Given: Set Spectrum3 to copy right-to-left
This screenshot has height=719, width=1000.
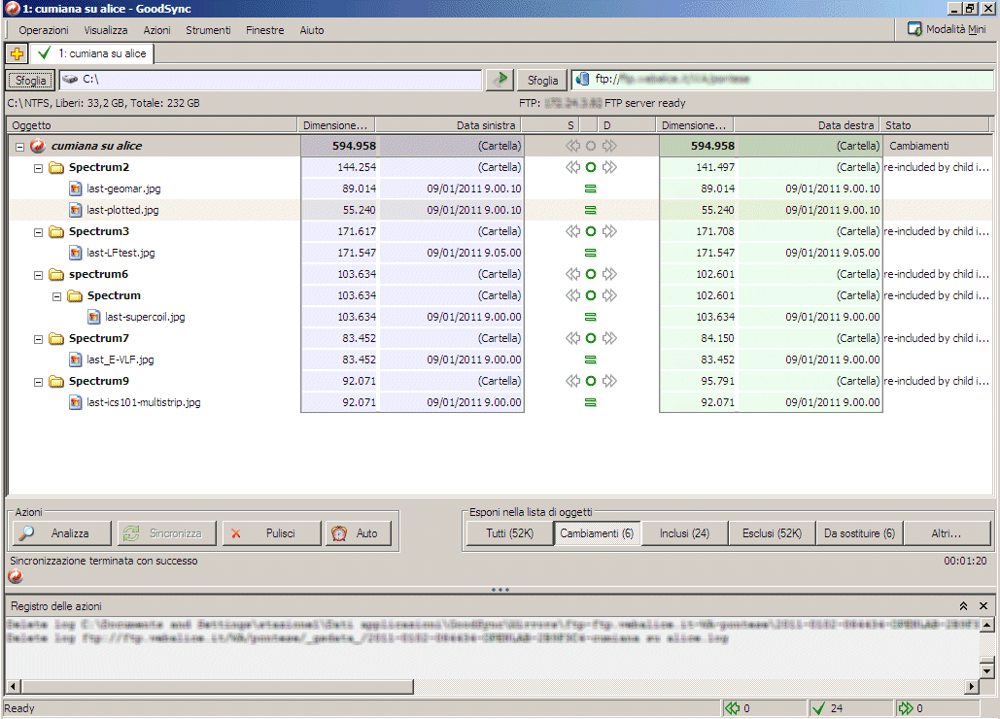Looking at the screenshot, I should [x=572, y=231].
